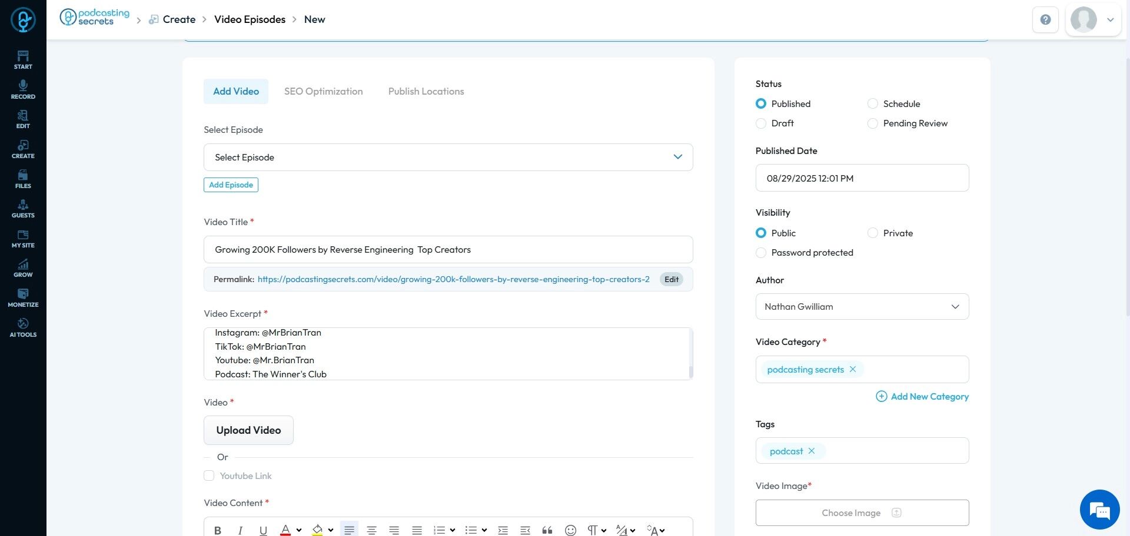This screenshot has width=1130, height=536.
Task: Open the help question mark icon
Action: (1045, 20)
